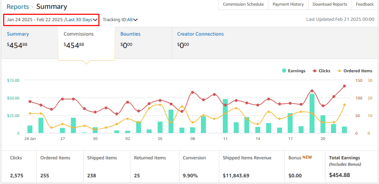Click the Conversion column header
This screenshot has width=379, height=184.
coord(194,158)
